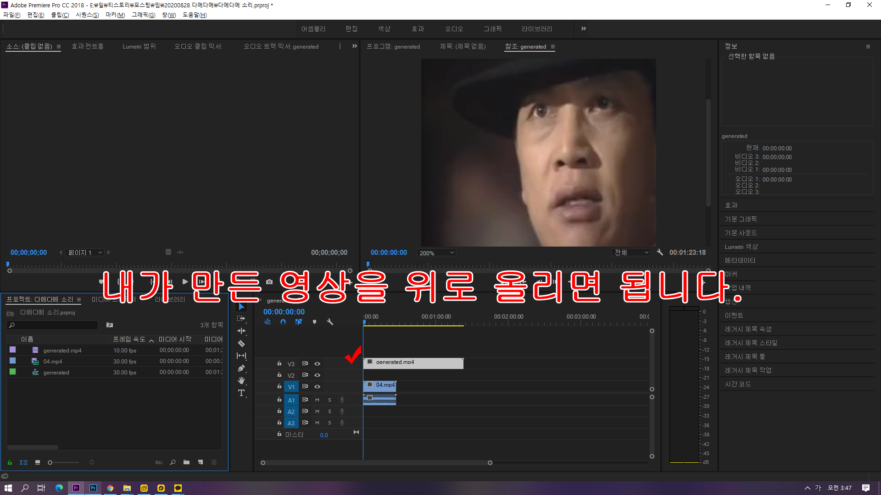Select the Type tool
This screenshot has width=881, height=495.
tap(241, 393)
